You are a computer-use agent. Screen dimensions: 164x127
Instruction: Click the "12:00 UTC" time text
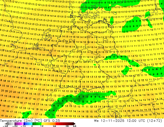tap(137, 121)
